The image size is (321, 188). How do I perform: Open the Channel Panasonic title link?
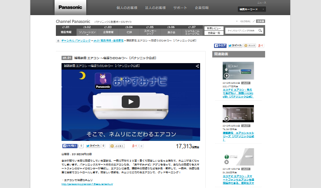point(73,22)
